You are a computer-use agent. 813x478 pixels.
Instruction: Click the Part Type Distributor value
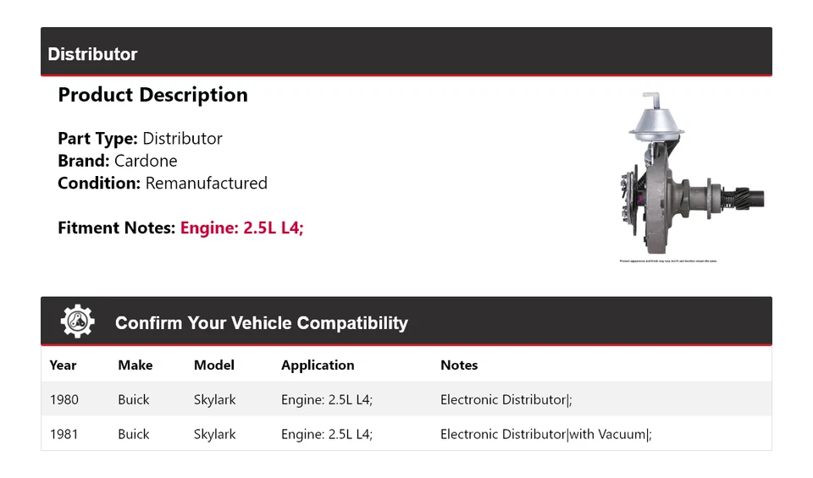(183, 139)
